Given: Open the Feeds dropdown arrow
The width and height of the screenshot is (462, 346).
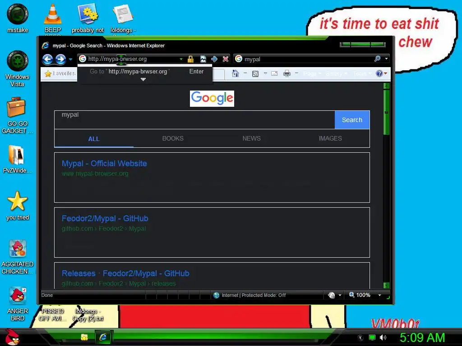Looking at the screenshot, I should coord(265,73).
